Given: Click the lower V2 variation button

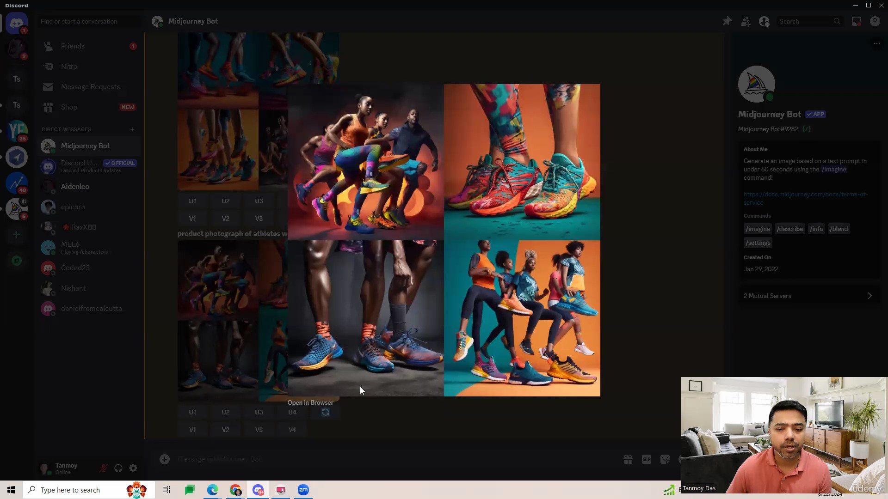Looking at the screenshot, I should pyautogui.click(x=226, y=430).
